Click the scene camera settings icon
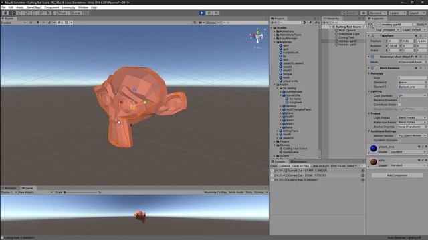Screen dimensions: 428x240 click(201, 23)
